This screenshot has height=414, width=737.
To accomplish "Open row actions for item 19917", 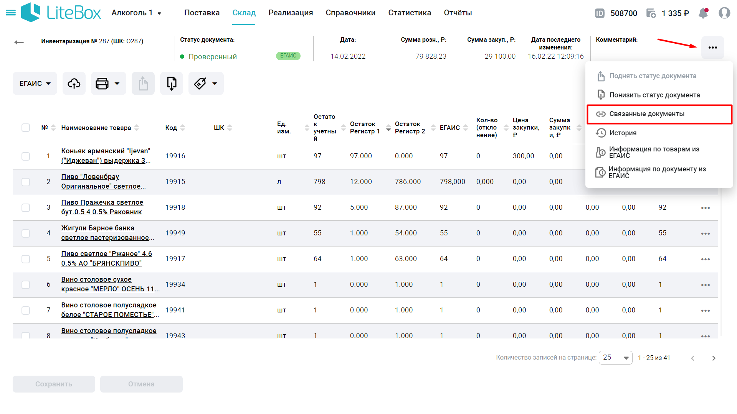I will pos(706,259).
